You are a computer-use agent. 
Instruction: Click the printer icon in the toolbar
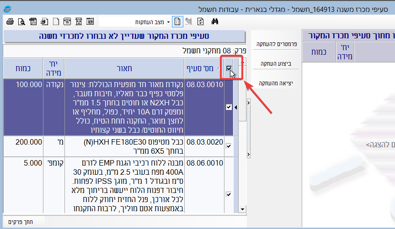pyautogui.click(x=10, y=21)
